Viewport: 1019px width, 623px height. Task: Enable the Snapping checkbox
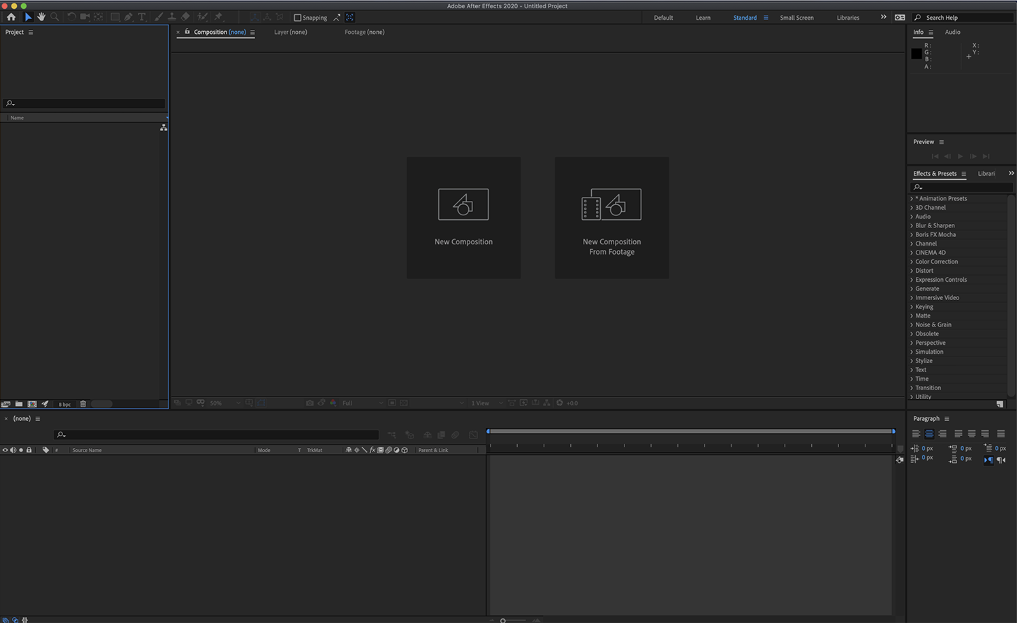click(x=297, y=18)
